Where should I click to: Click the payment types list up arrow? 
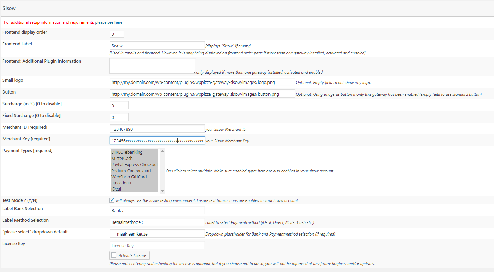point(162,151)
